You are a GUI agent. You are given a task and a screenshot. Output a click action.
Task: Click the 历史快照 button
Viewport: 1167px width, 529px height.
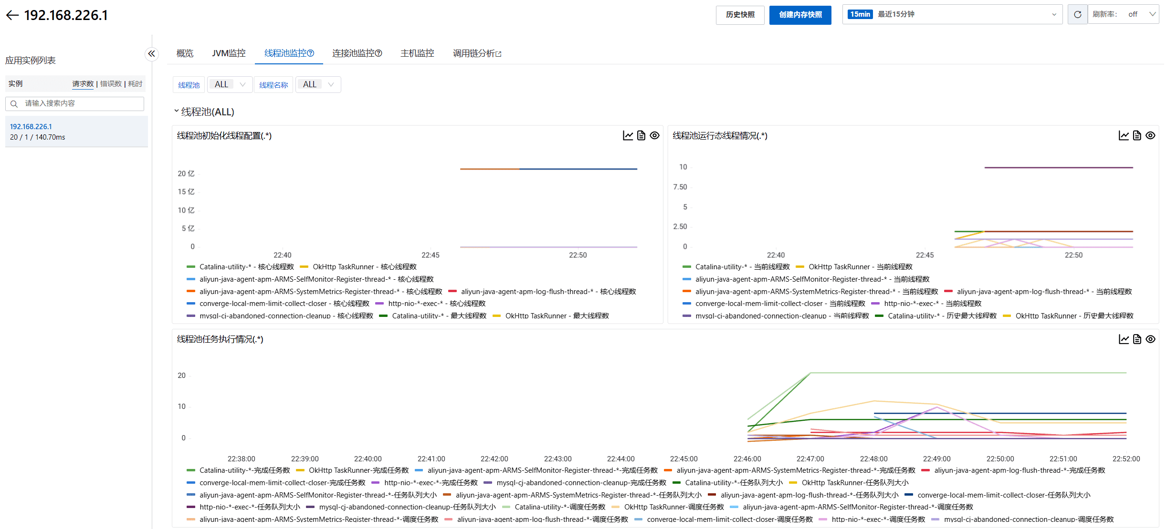click(x=740, y=15)
